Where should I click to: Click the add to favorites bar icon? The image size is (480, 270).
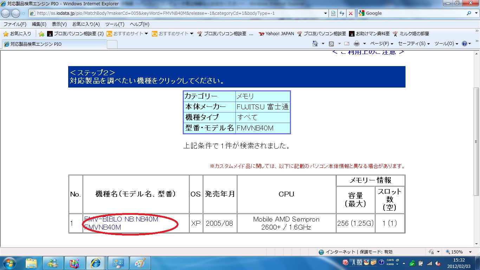[x=41, y=34]
